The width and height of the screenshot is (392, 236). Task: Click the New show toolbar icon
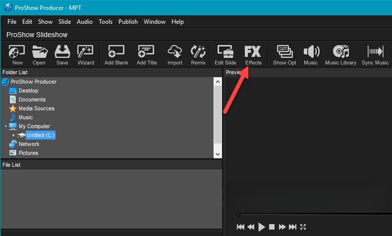click(x=17, y=54)
